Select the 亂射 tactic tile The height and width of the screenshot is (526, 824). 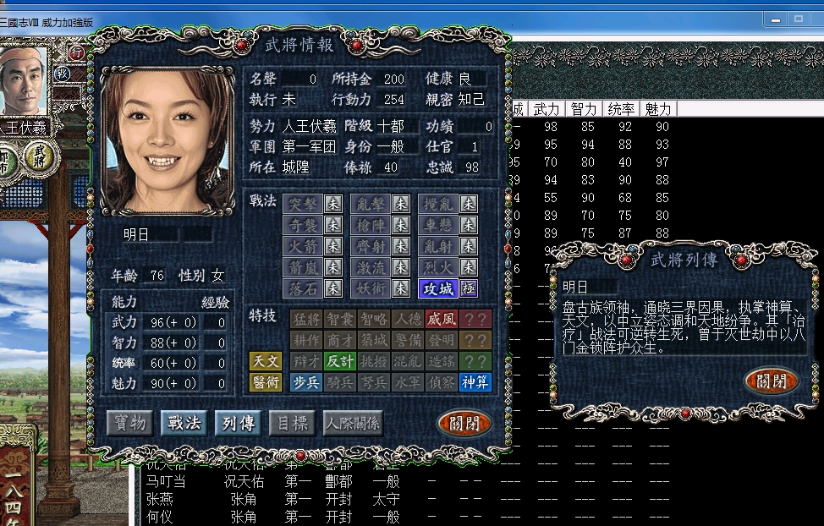point(438,246)
